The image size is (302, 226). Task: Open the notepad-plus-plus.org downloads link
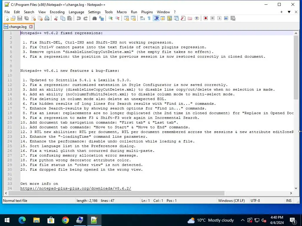[x=76, y=188]
